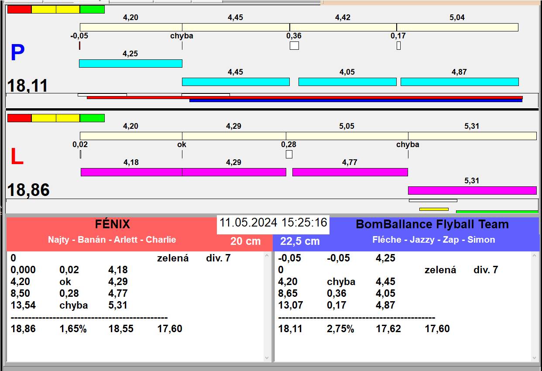This screenshot has height=371, width=542.
Task: Click the red start light in lane L
Action: pyautogui.click(x=20, y=118)
